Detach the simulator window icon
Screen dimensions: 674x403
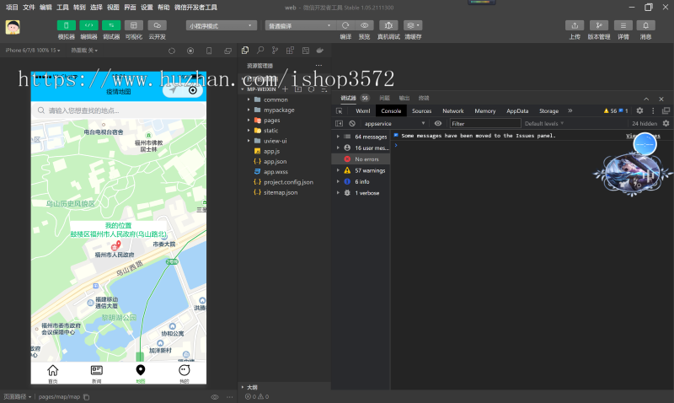(x=227, y=51)
